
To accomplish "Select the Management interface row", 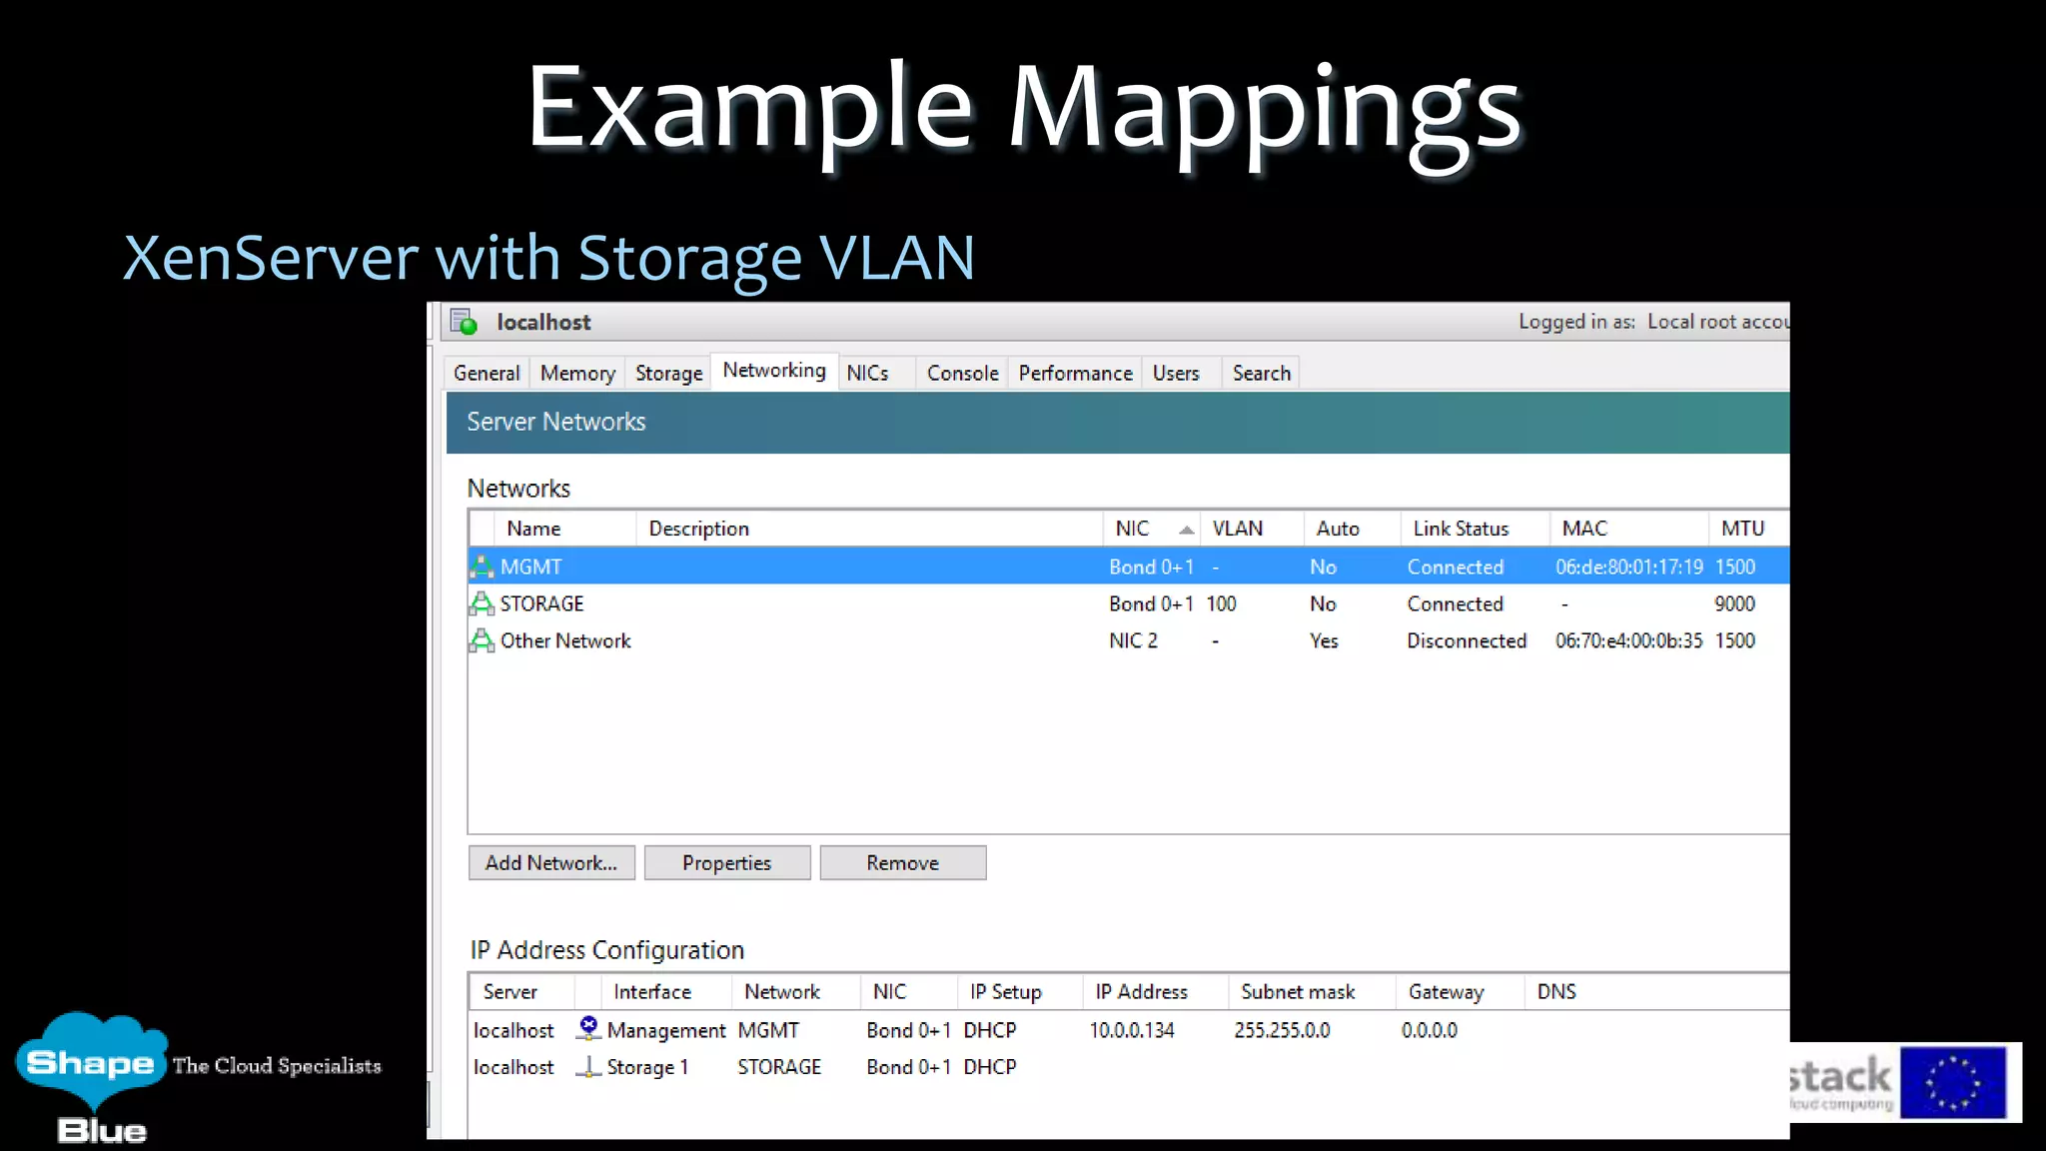I will (x=1128, y=1029).
